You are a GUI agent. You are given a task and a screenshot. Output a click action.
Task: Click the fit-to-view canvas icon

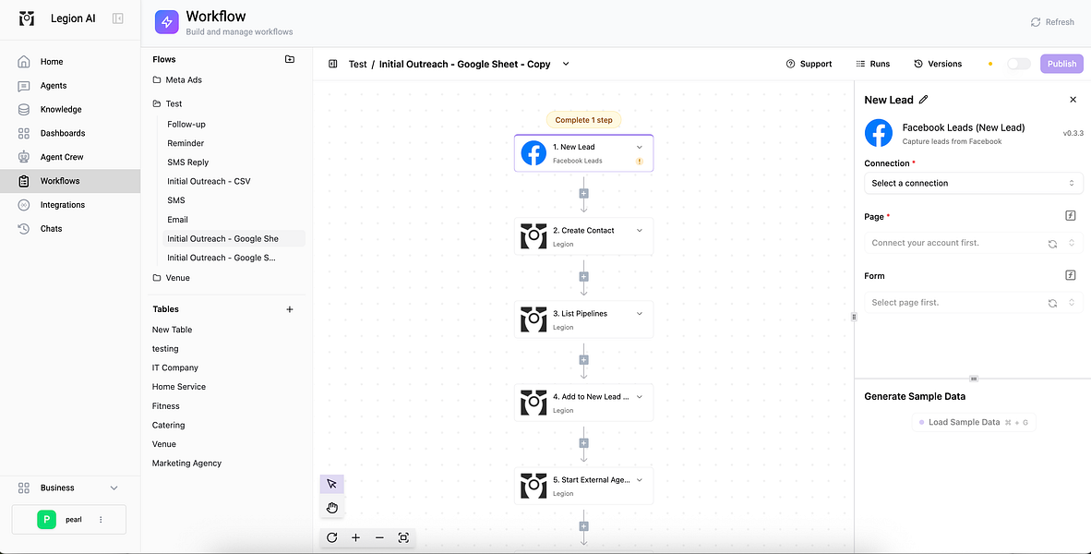[x=402, y=537]
